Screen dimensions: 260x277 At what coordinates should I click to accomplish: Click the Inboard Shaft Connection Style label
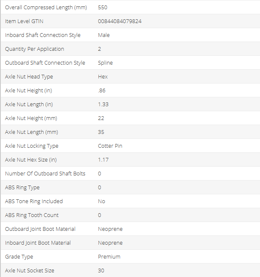pyautogui.click(x=43, y=35)
